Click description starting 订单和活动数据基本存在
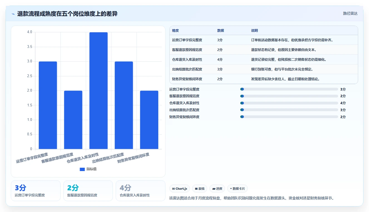The height and width of the screenshot is (212, 369). [292, 40]
